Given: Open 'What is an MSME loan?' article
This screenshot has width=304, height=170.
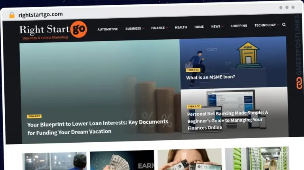Looking at the screenshot, I should (211, 77).
